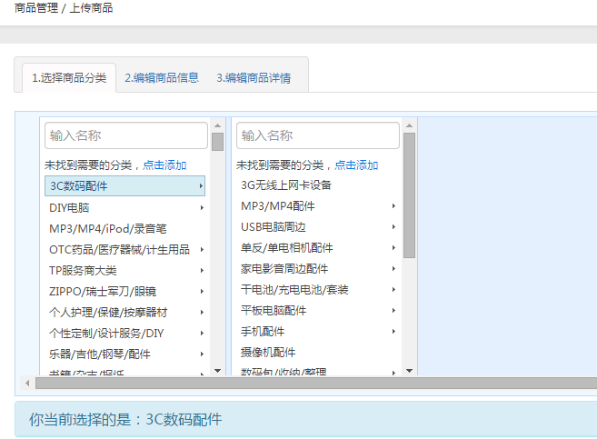Expand the DIY电脑 category arrow
Screen dimensions: 597x439
click(x=201, y=207)
